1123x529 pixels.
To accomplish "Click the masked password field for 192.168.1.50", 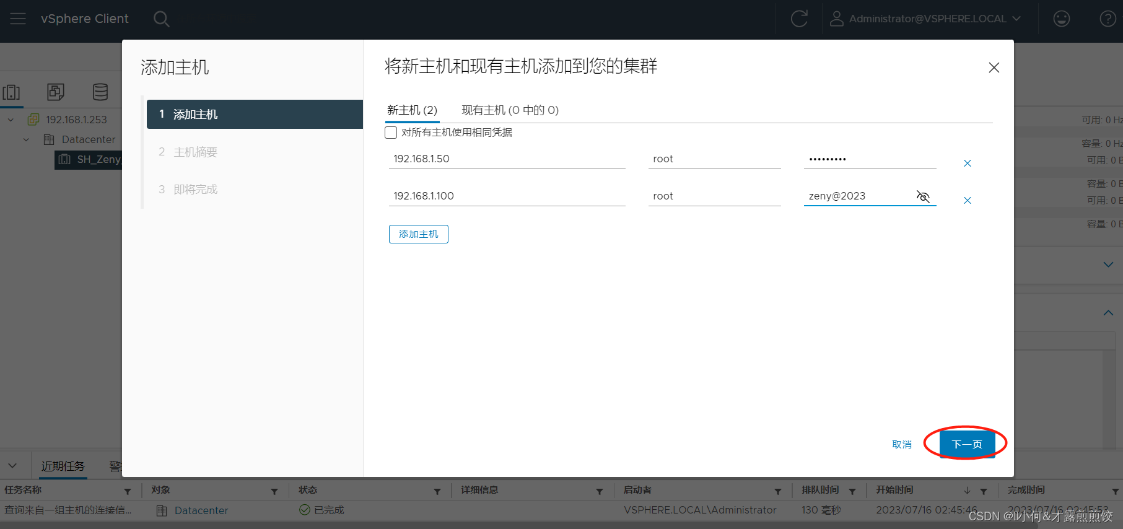I will 870,159.
